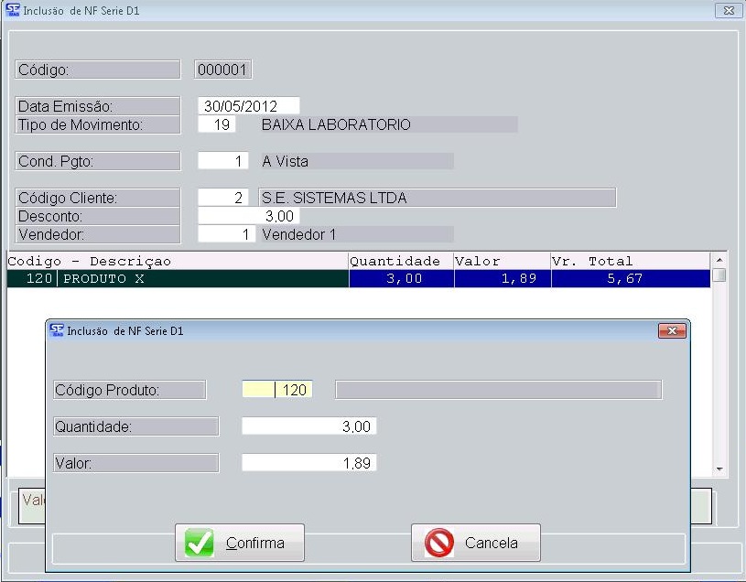The image size is (746, 582).
Task: Click the main window title bar icon
Action: pos(12,10)
